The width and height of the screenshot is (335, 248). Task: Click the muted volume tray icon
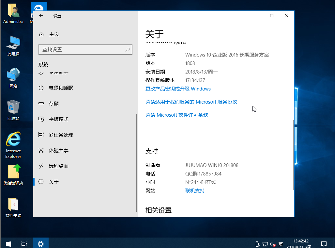click(x=273, y=244)
